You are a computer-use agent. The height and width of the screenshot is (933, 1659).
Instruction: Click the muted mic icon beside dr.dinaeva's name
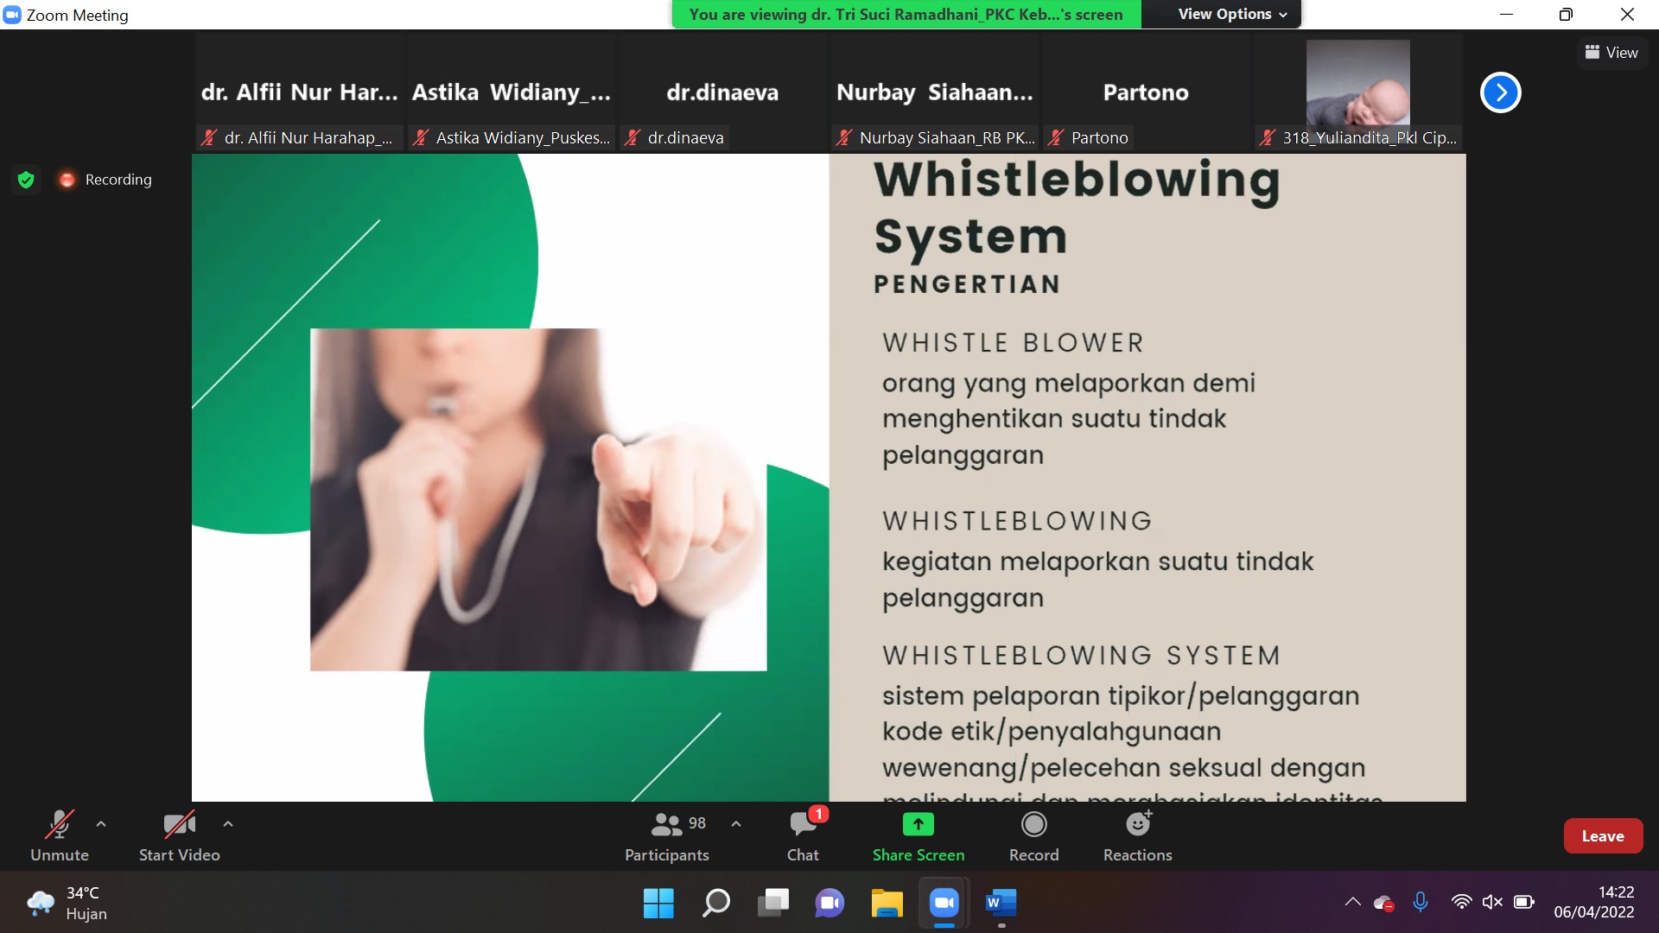(x=632, y=137)
